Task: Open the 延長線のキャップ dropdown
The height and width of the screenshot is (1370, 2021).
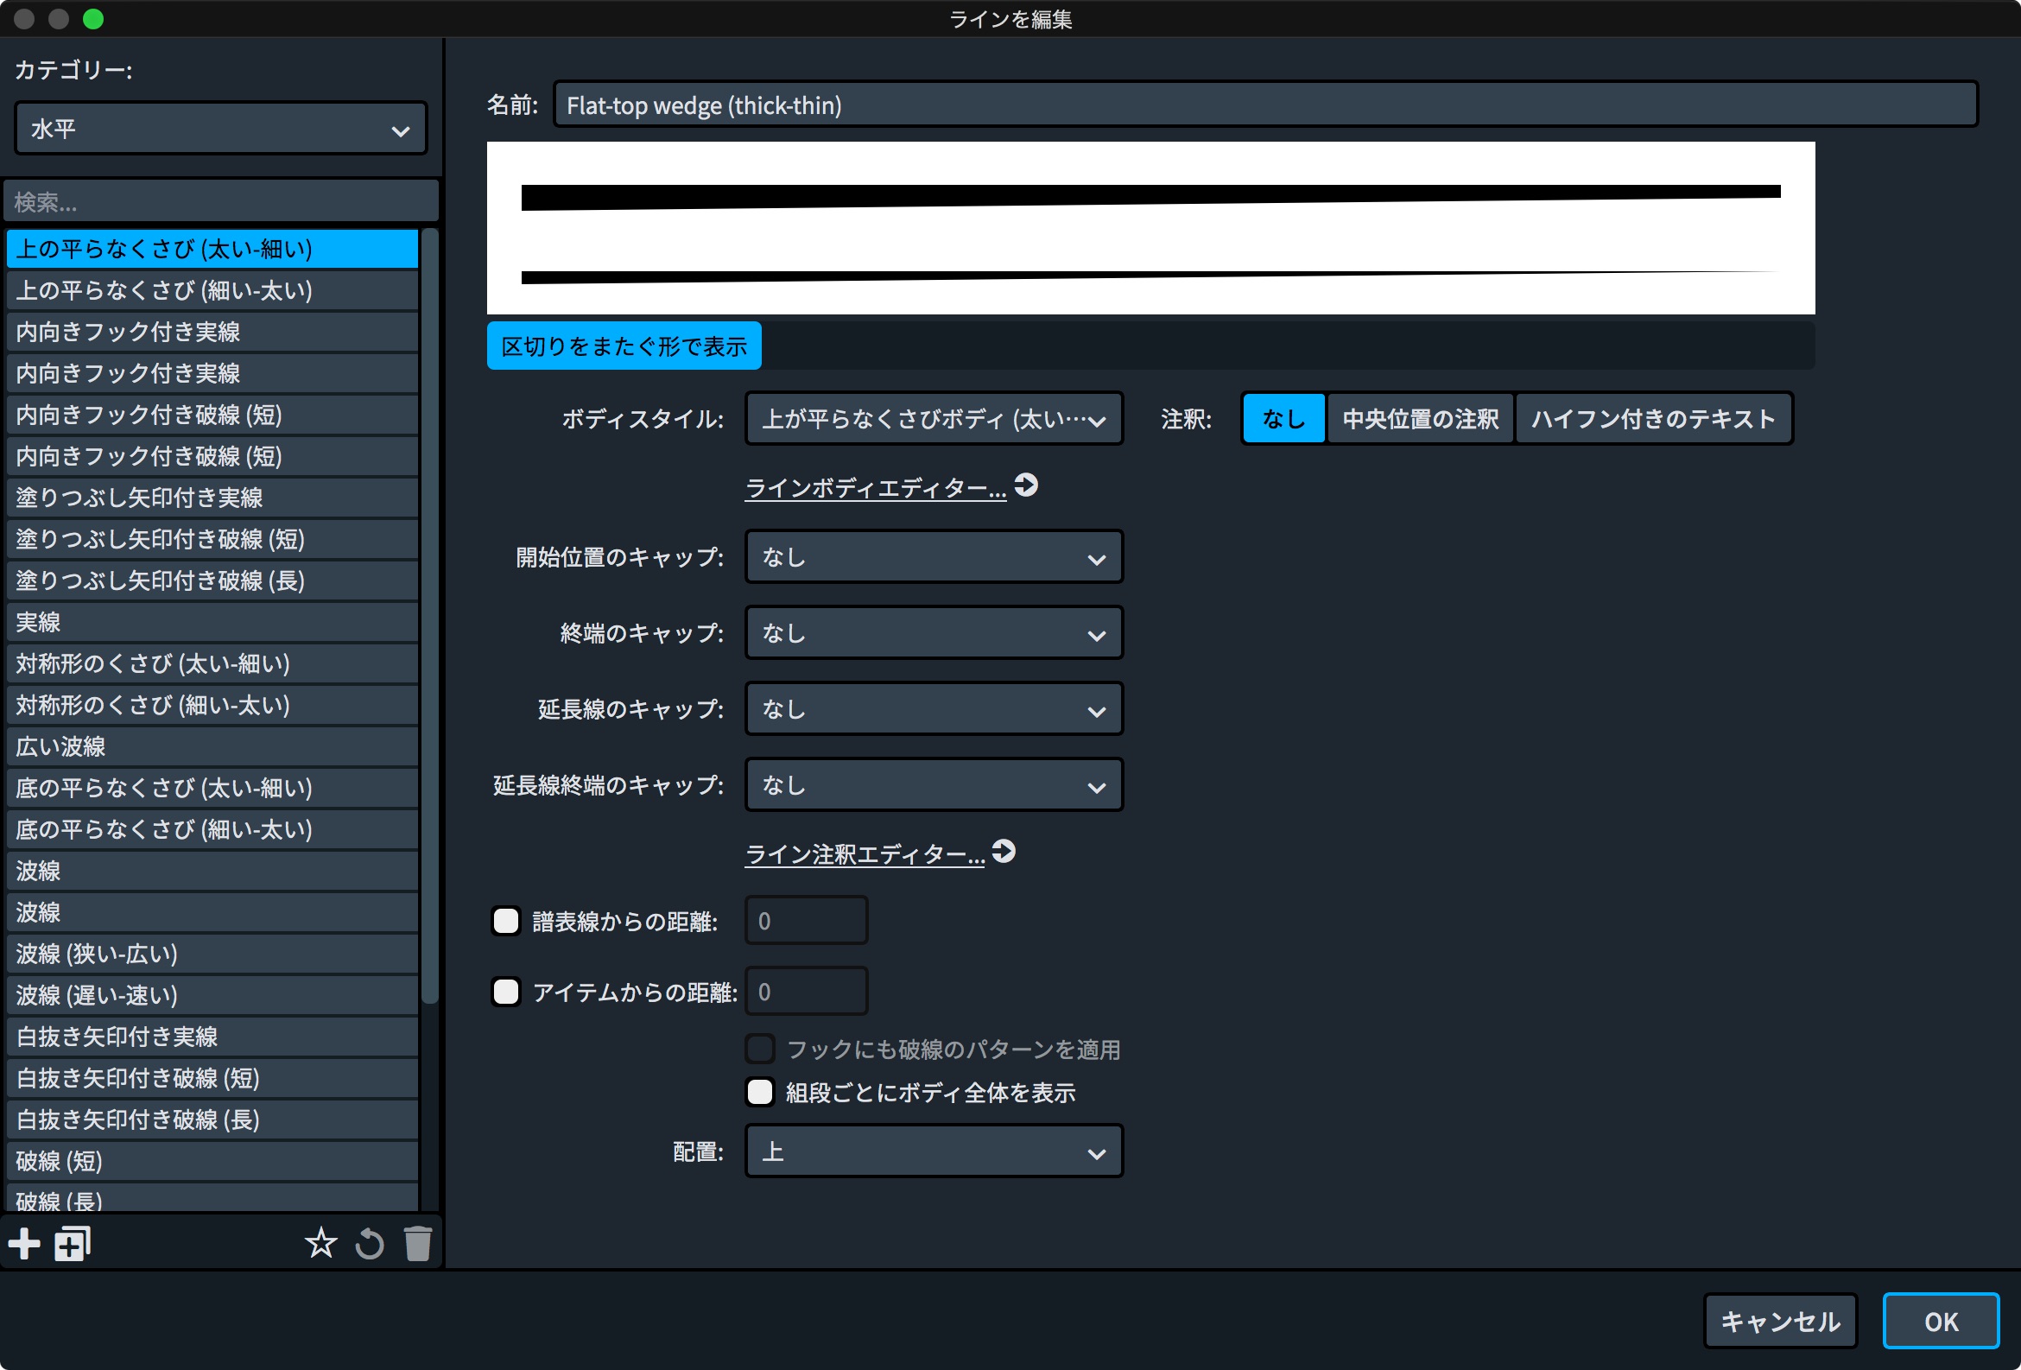Action: click(934, 709)
